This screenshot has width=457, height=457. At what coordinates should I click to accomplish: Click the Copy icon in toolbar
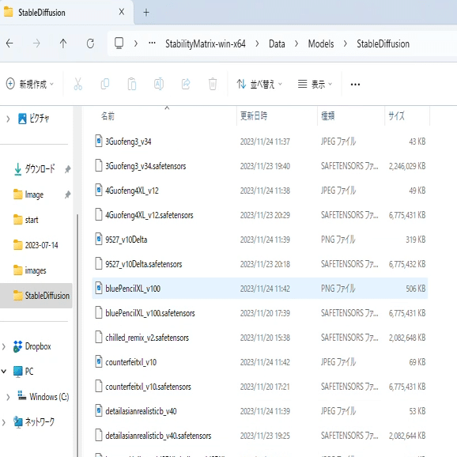tap(105, 84)
